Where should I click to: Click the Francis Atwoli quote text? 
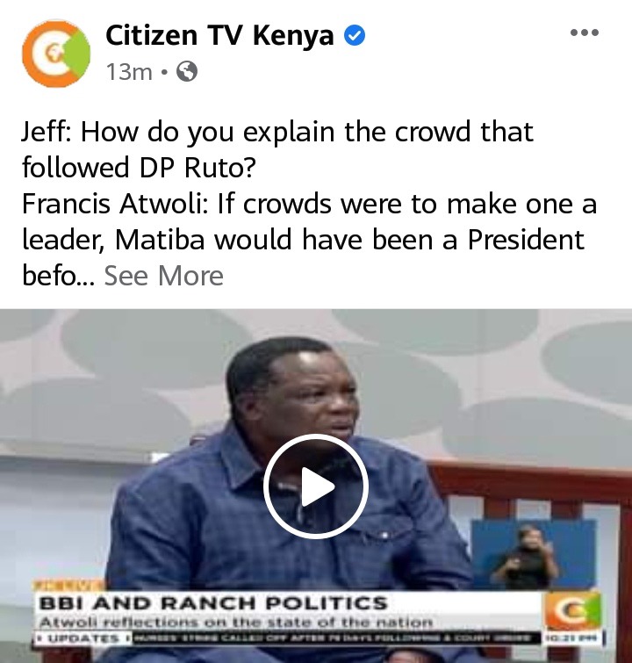(309, 240)
